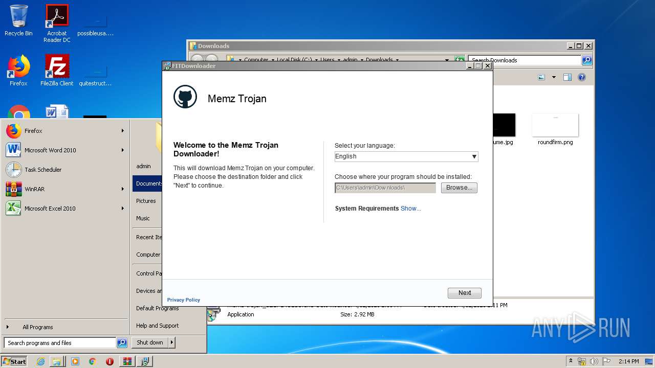Viewport: 655px width, 368px height.
Task: Open the volume tray icon
Action: click(x=594, y=361)
